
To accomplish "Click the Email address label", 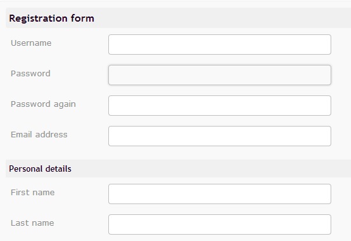I will point(39,134).
